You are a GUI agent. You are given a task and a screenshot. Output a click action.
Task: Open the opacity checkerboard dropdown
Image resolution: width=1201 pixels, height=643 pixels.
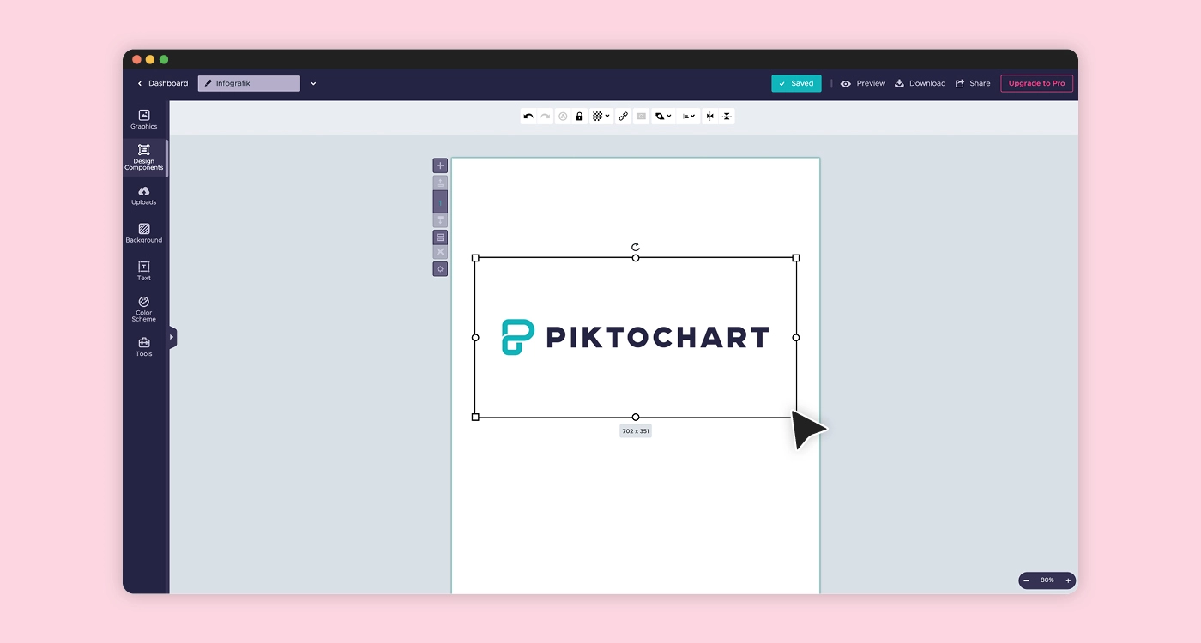(x=600, y=117)
